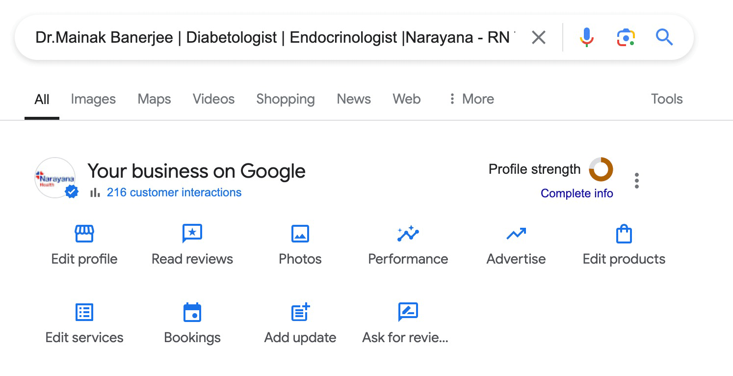Expand the More search categories menu
Viewport: 733px width, 376px height.
(471, 99)
